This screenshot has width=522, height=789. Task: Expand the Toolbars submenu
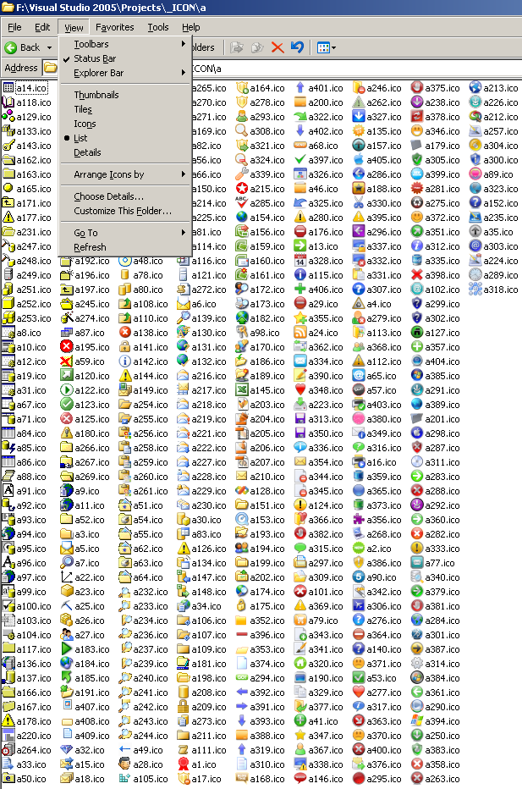[x=125, y=44]
